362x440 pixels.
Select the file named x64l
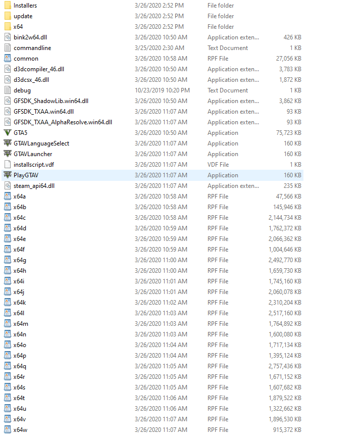[x=19, y=313]
